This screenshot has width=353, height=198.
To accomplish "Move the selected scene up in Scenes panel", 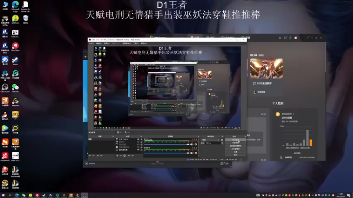I will pyautogui.click(x=98, y=156).
